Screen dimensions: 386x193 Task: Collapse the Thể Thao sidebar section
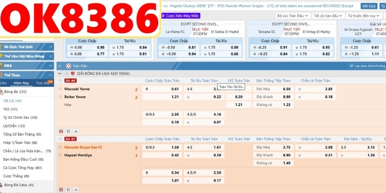(x=50, y=75)
